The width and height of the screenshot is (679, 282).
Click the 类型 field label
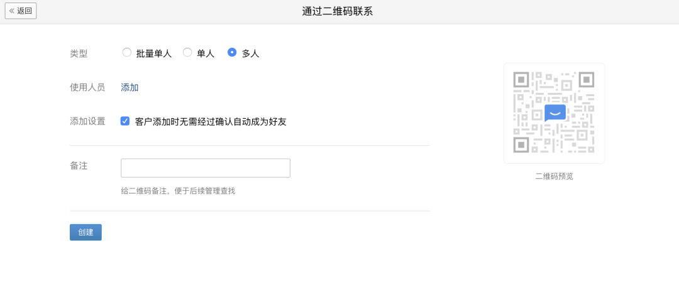(79, 53)
